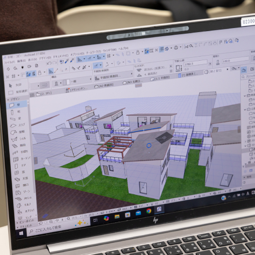
Task: Close the [3D / 全て] tab
Action: pos(227,69)
